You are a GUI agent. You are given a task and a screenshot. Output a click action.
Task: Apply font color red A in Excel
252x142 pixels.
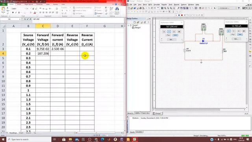click(x=35, y=13)
